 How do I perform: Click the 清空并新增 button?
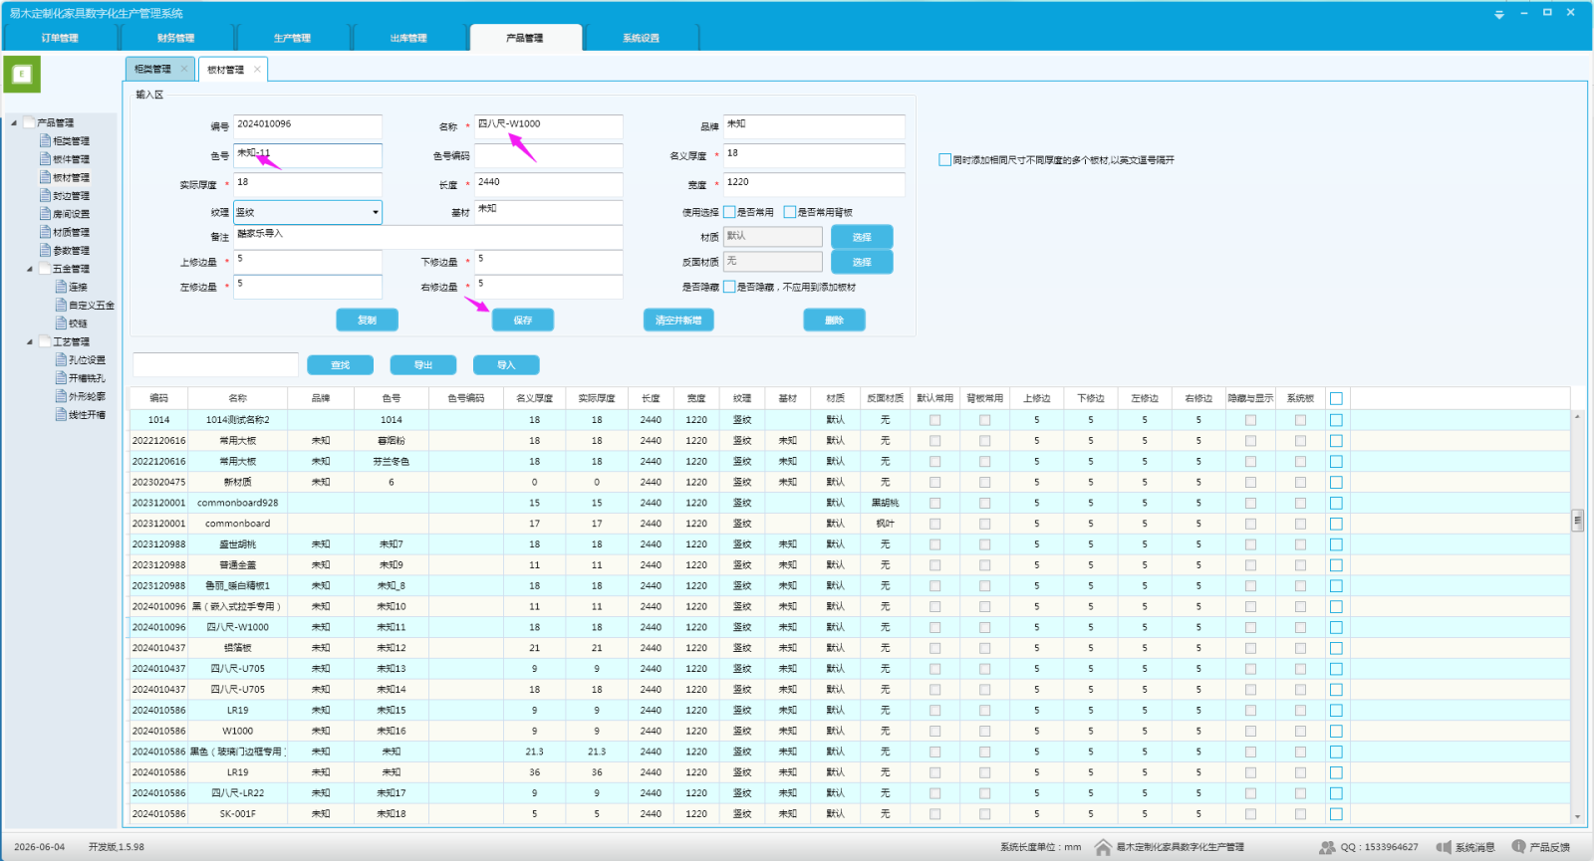pyautogui.click(x=678, y=320)
